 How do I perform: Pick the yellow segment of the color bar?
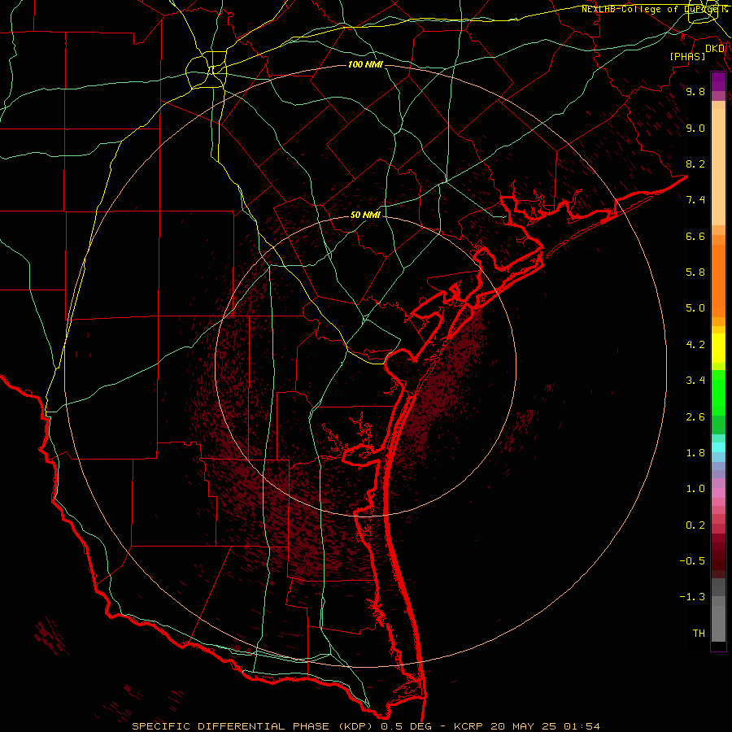[x=718, y=348]
